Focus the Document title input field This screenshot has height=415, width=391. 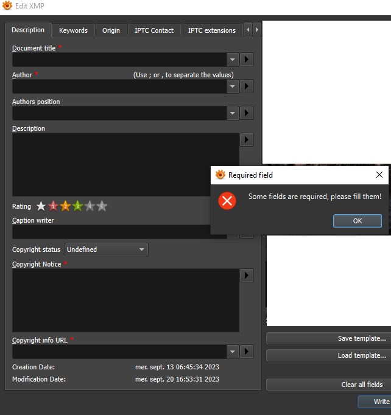[119, 60]
